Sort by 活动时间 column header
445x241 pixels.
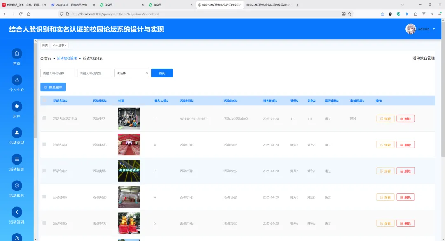click(187, 101)
